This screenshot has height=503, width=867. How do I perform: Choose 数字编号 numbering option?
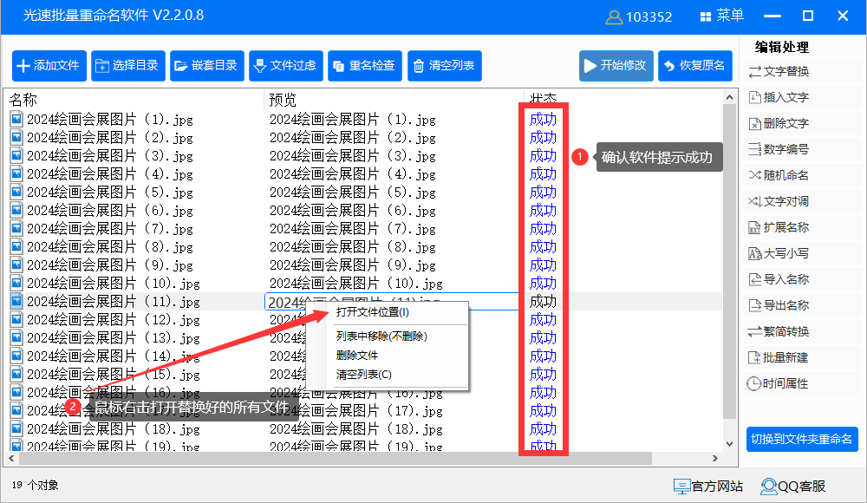click(x=779, y=149)
